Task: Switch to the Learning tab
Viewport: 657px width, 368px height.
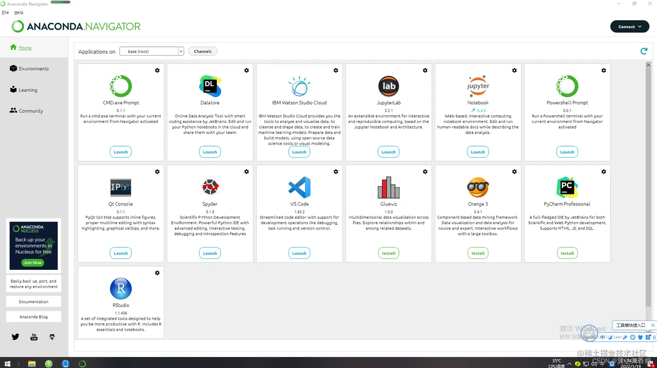Action: coord(24,90)
